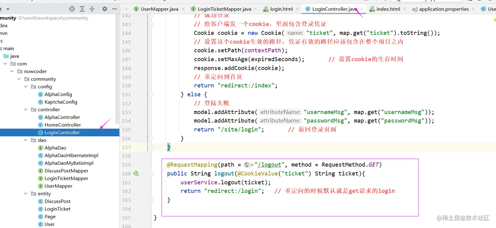Click the folder icon beside controller
496x228 pixels.
tap(33, 110)
